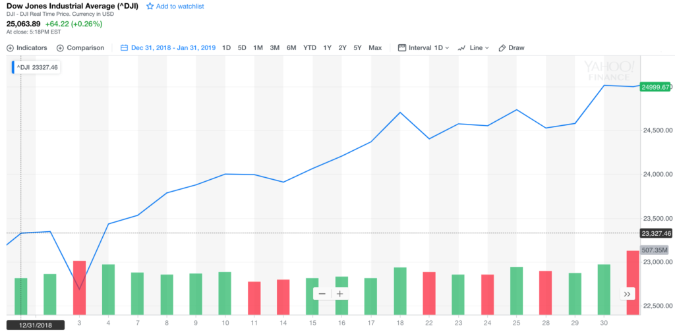Click the 12/31/2018 crosshair date label

pos(36,325)
